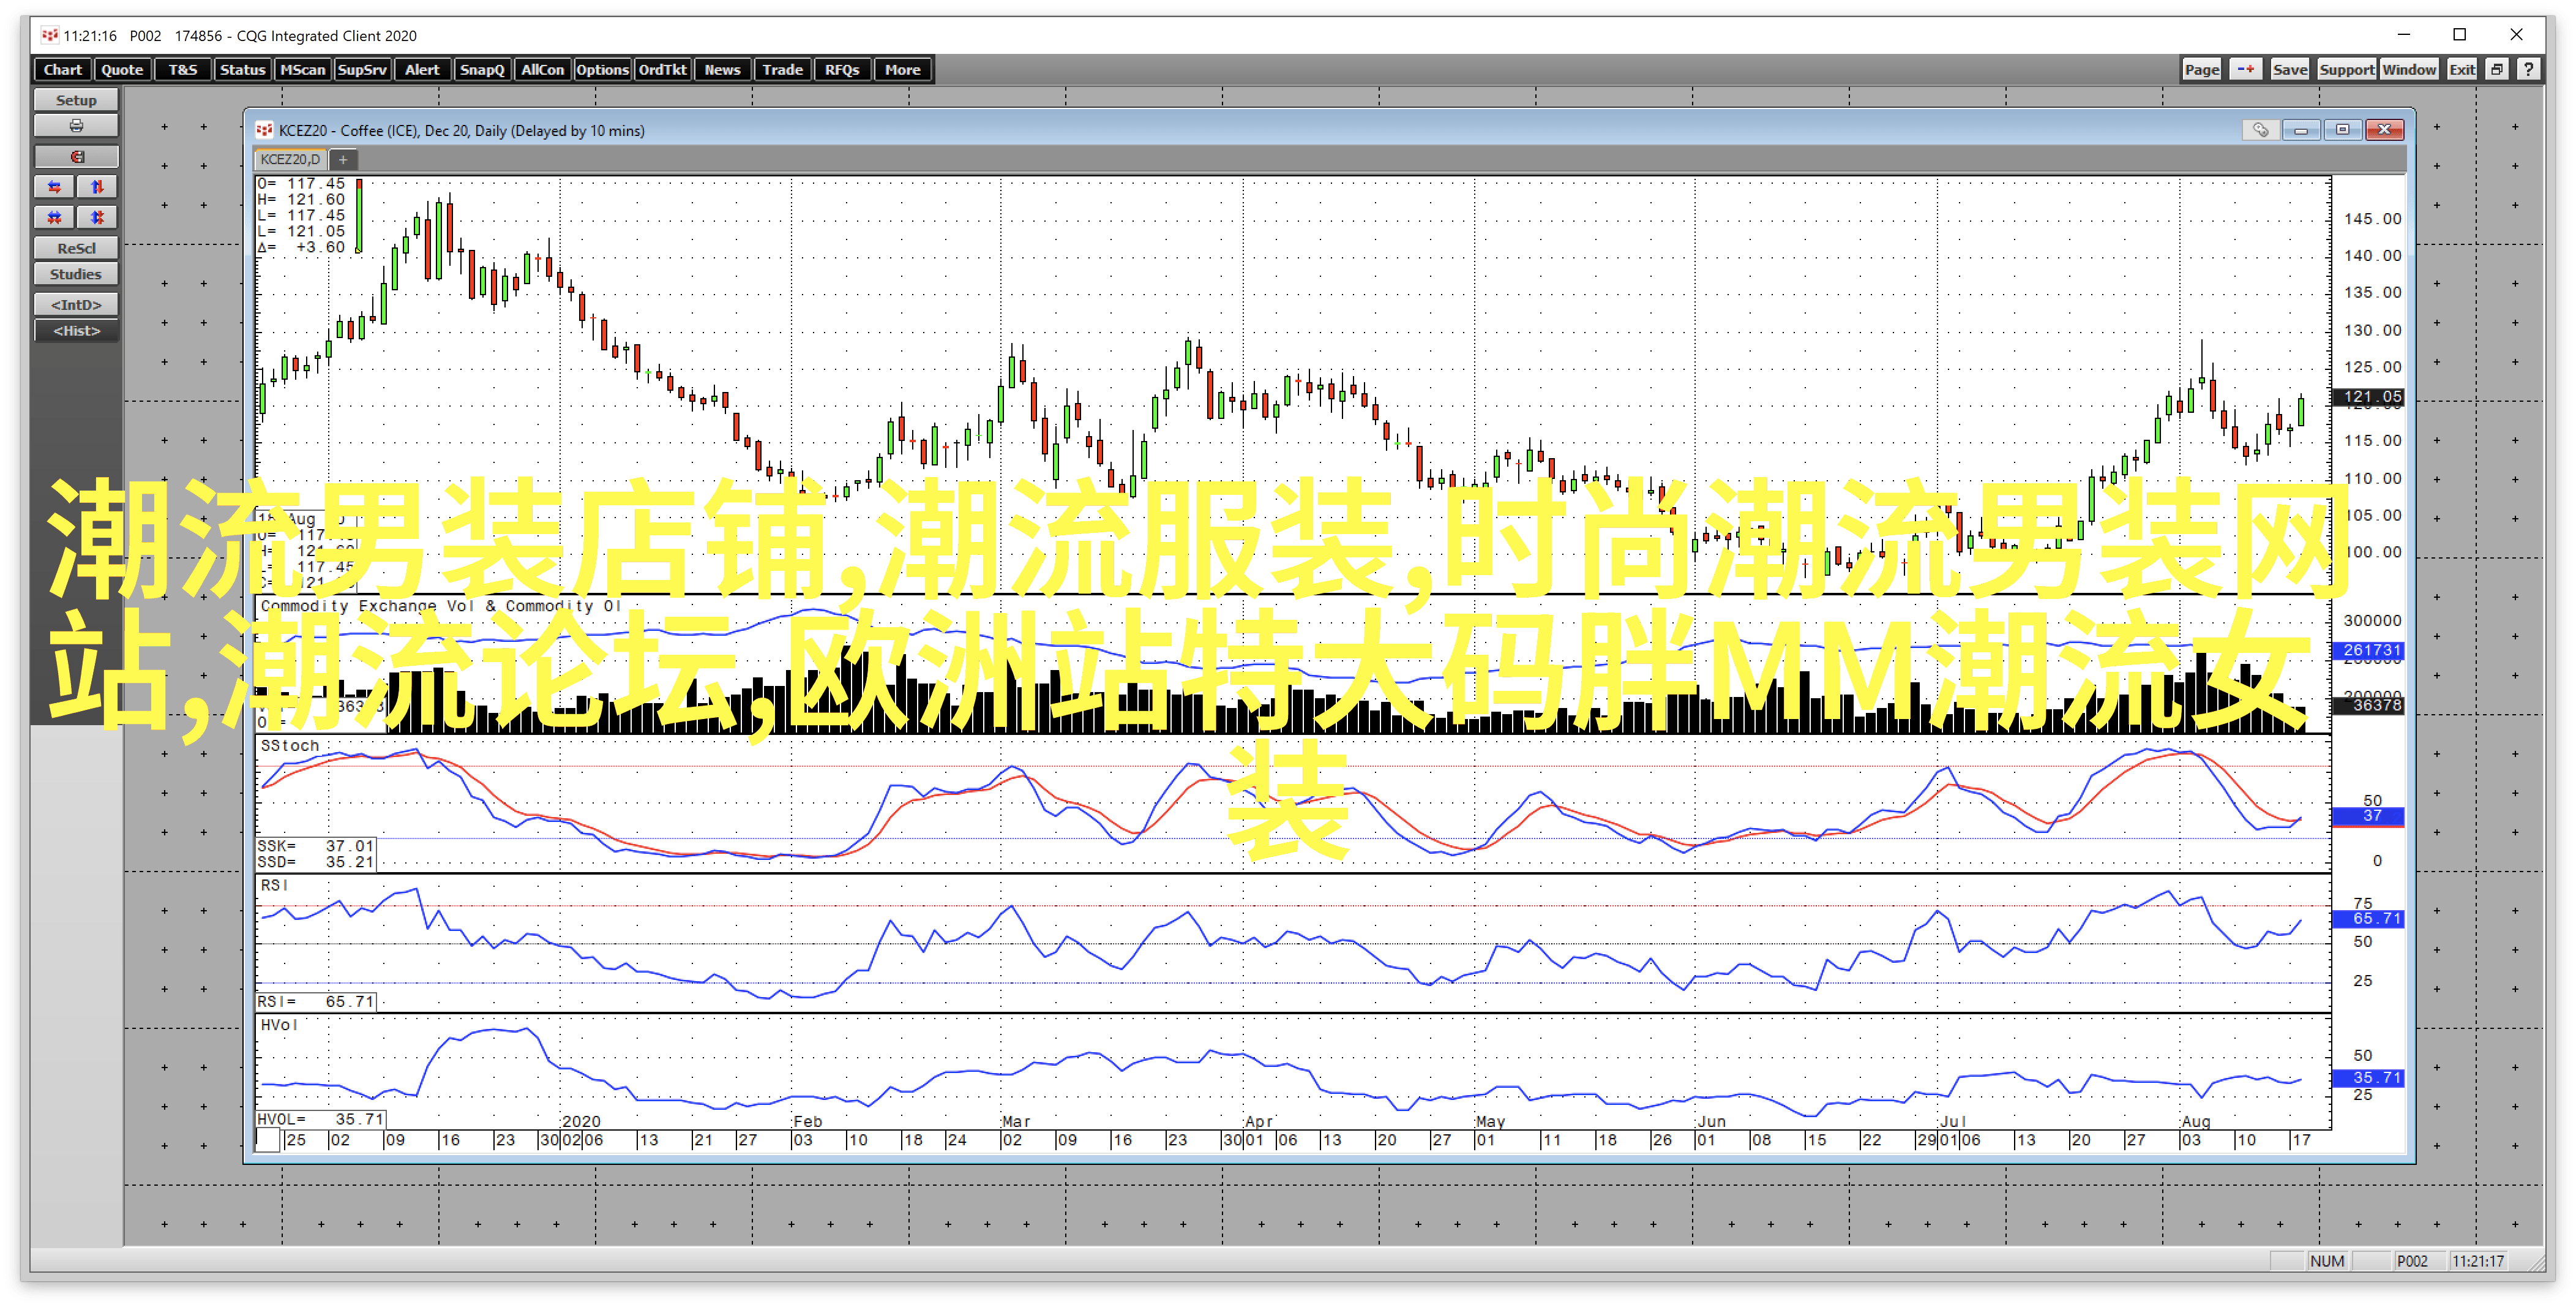Click the horizontal left-right arrows sidebar icon
The image size is (2576, 1307).
coord(54,187)
